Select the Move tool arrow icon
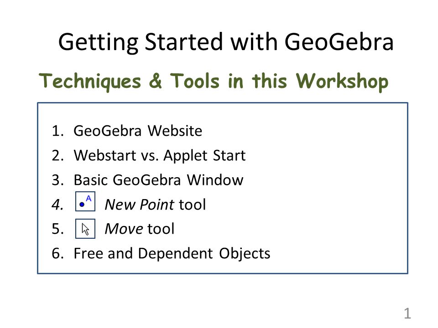 pyautogui.click(x=85, y=229)
